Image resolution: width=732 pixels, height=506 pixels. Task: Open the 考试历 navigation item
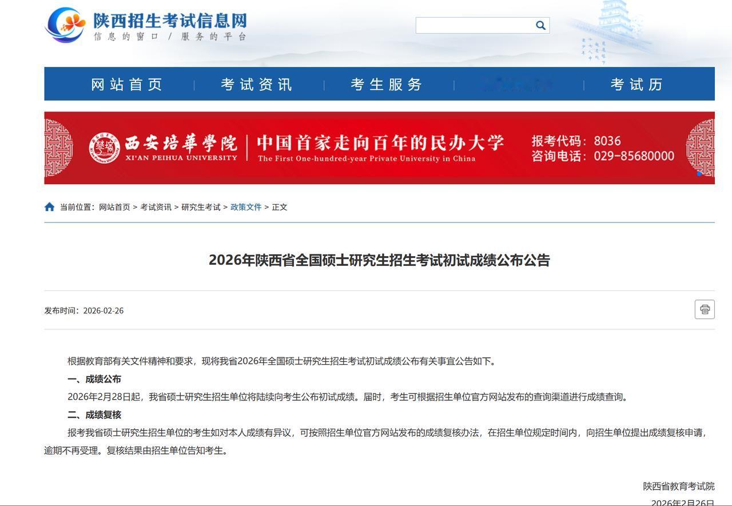click(x=635, y=84)
